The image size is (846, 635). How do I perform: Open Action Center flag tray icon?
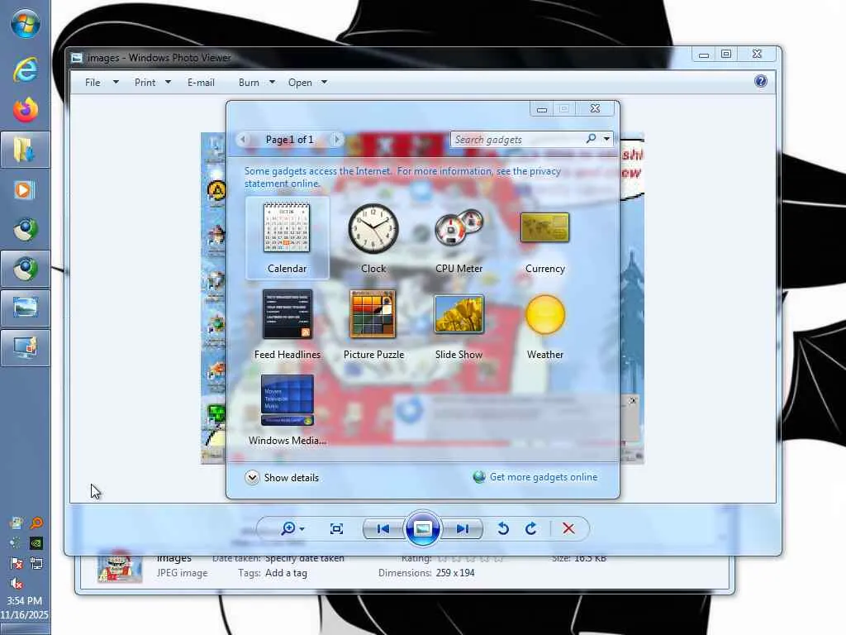click(x=17, y=564)
